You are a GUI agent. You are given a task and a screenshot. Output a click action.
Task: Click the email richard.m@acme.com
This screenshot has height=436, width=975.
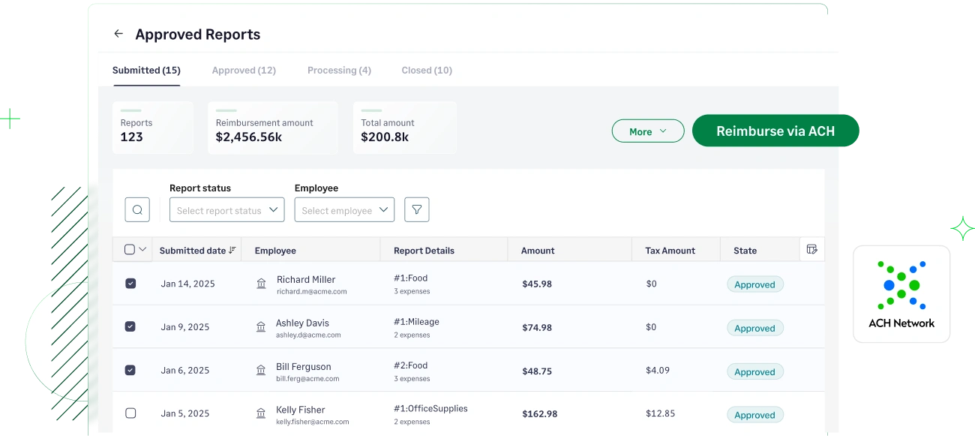click(311, 291)
